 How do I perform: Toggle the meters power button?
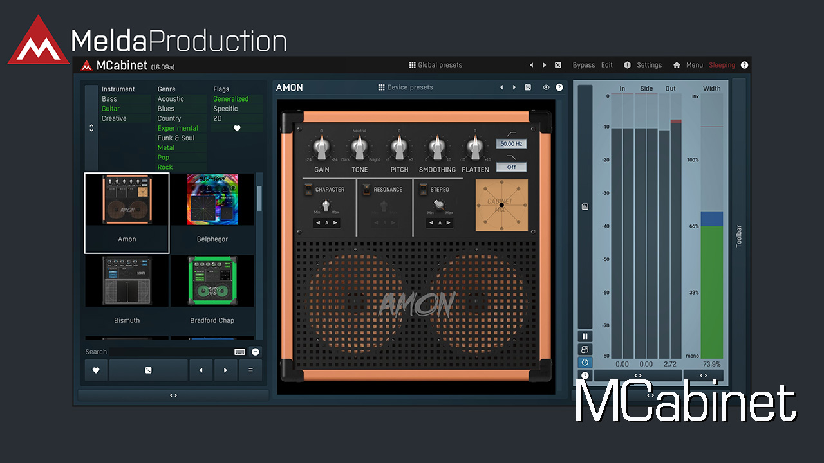[585, 362]
